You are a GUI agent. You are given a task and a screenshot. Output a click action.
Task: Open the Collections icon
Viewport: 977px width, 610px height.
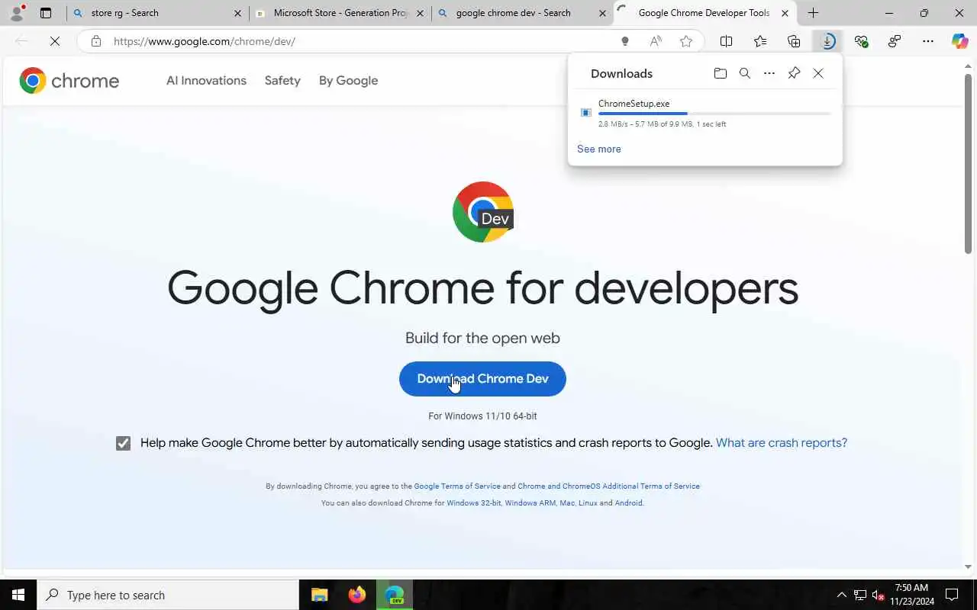point(794,41)
